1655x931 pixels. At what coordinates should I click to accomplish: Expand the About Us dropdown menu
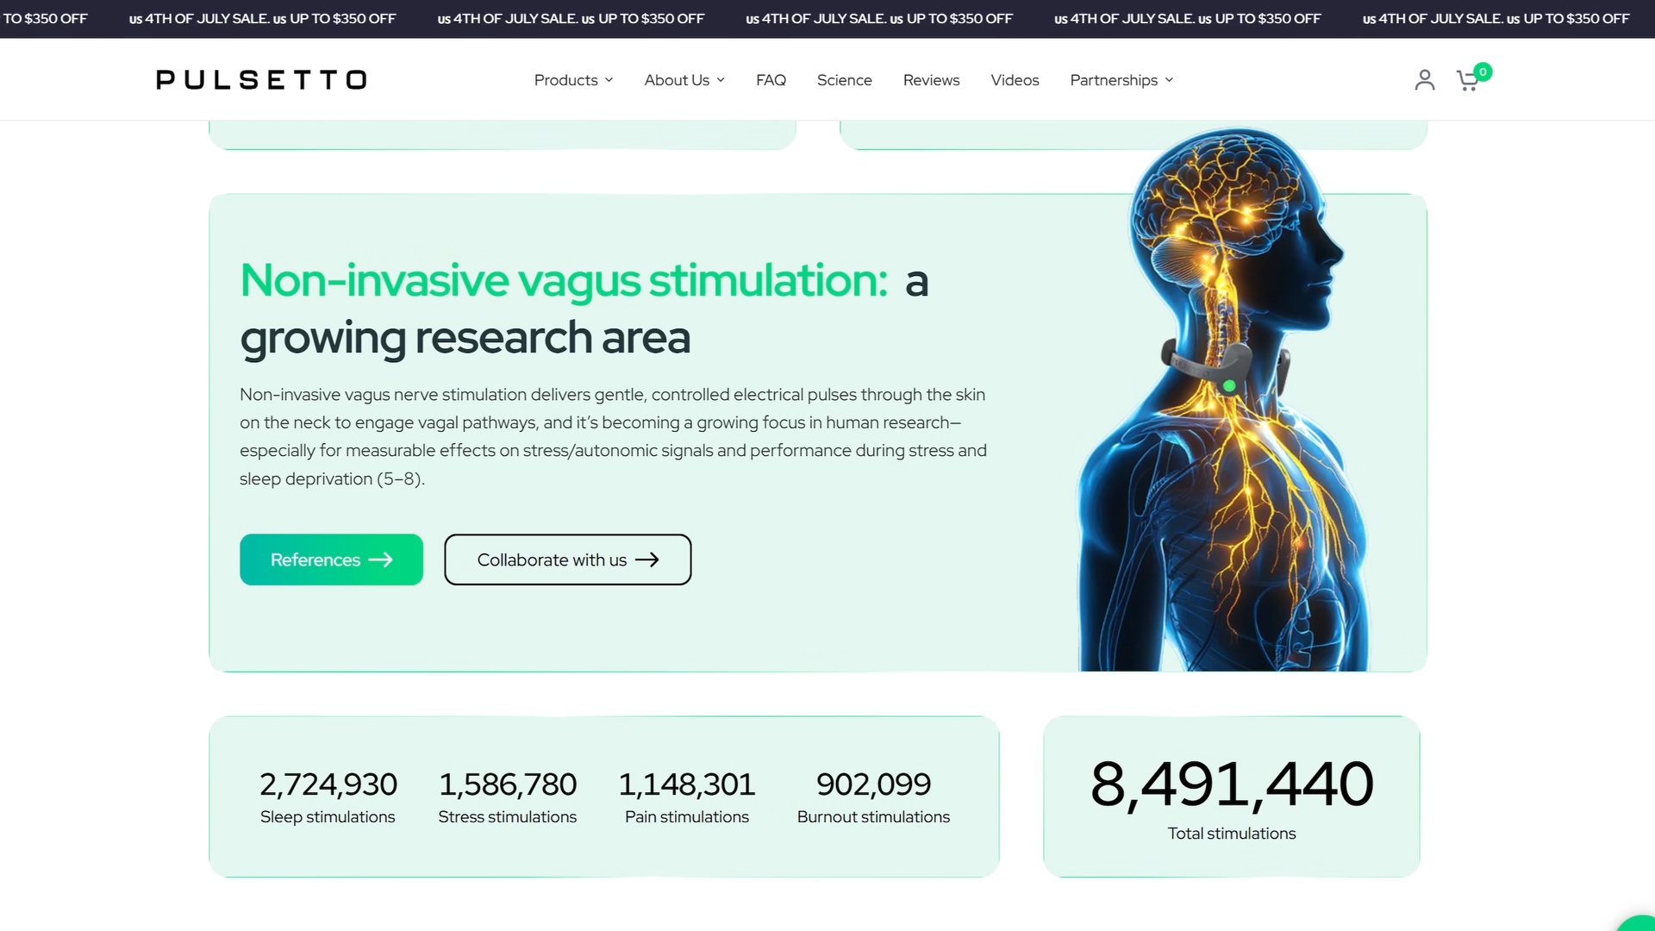(684, 80)
